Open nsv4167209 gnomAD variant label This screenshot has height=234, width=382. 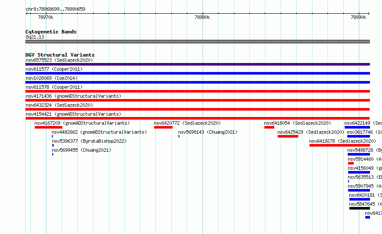tap(82, 123)
